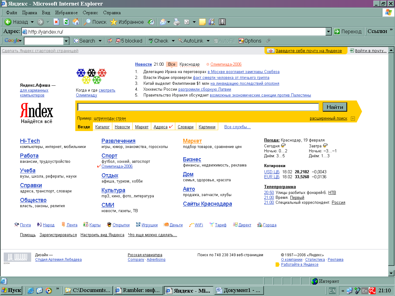The height and width of the screenshot is (296, 395).
Task: Print the page with printer icon
Action: (177, 22)
